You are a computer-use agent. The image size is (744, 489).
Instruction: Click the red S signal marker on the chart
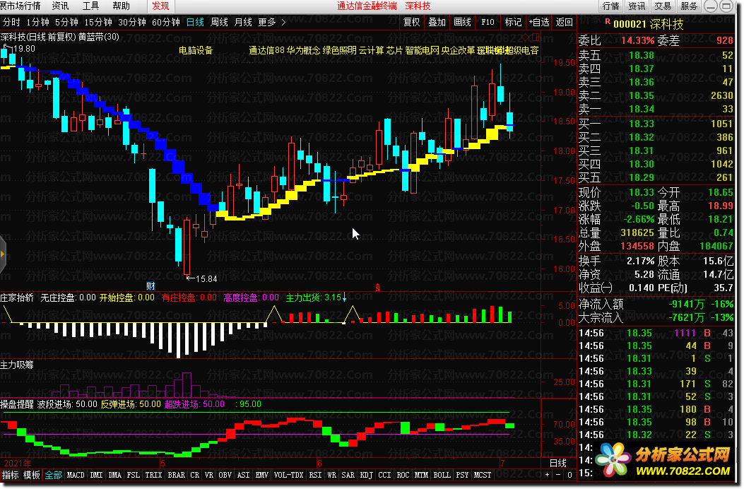pos(378,288)
